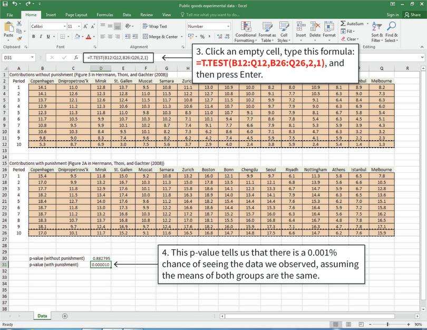
Task: Click the Sign in link
Action: (393, 15)
